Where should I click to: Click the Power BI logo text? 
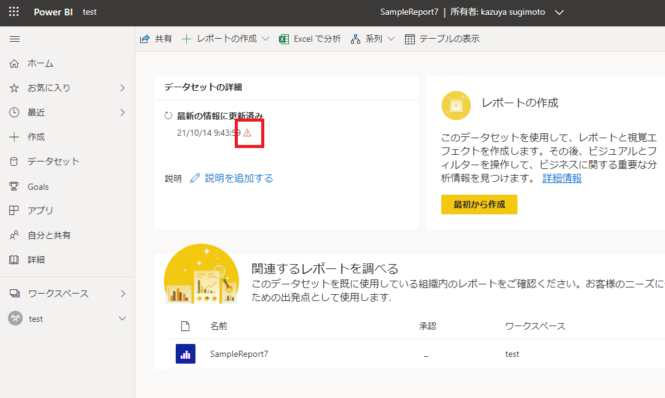[53, 12]
